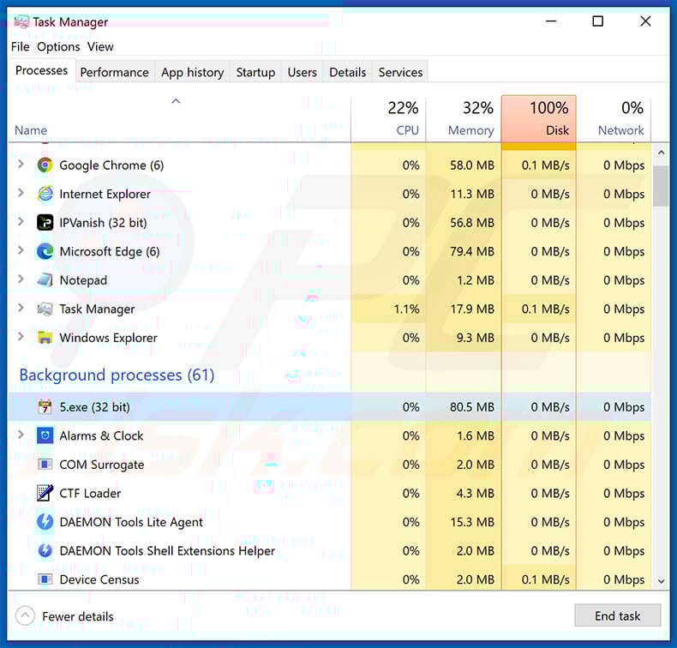Expand the Alarms & Clock process group
The width and height of the screenshot is (677, 648).
coord(21,435)
